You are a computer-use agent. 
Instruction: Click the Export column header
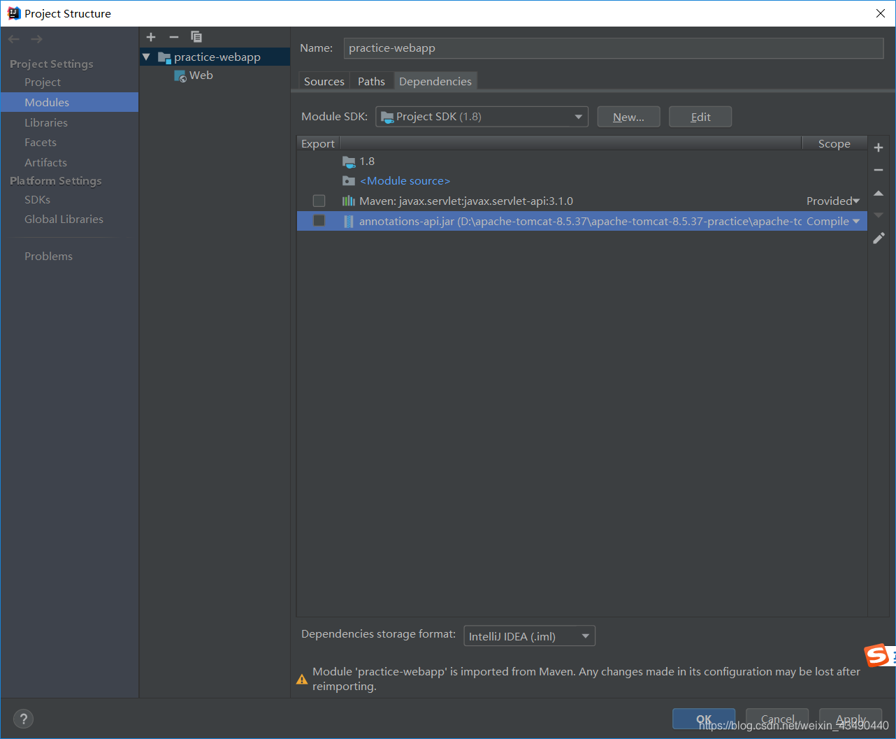click(318, 144)
